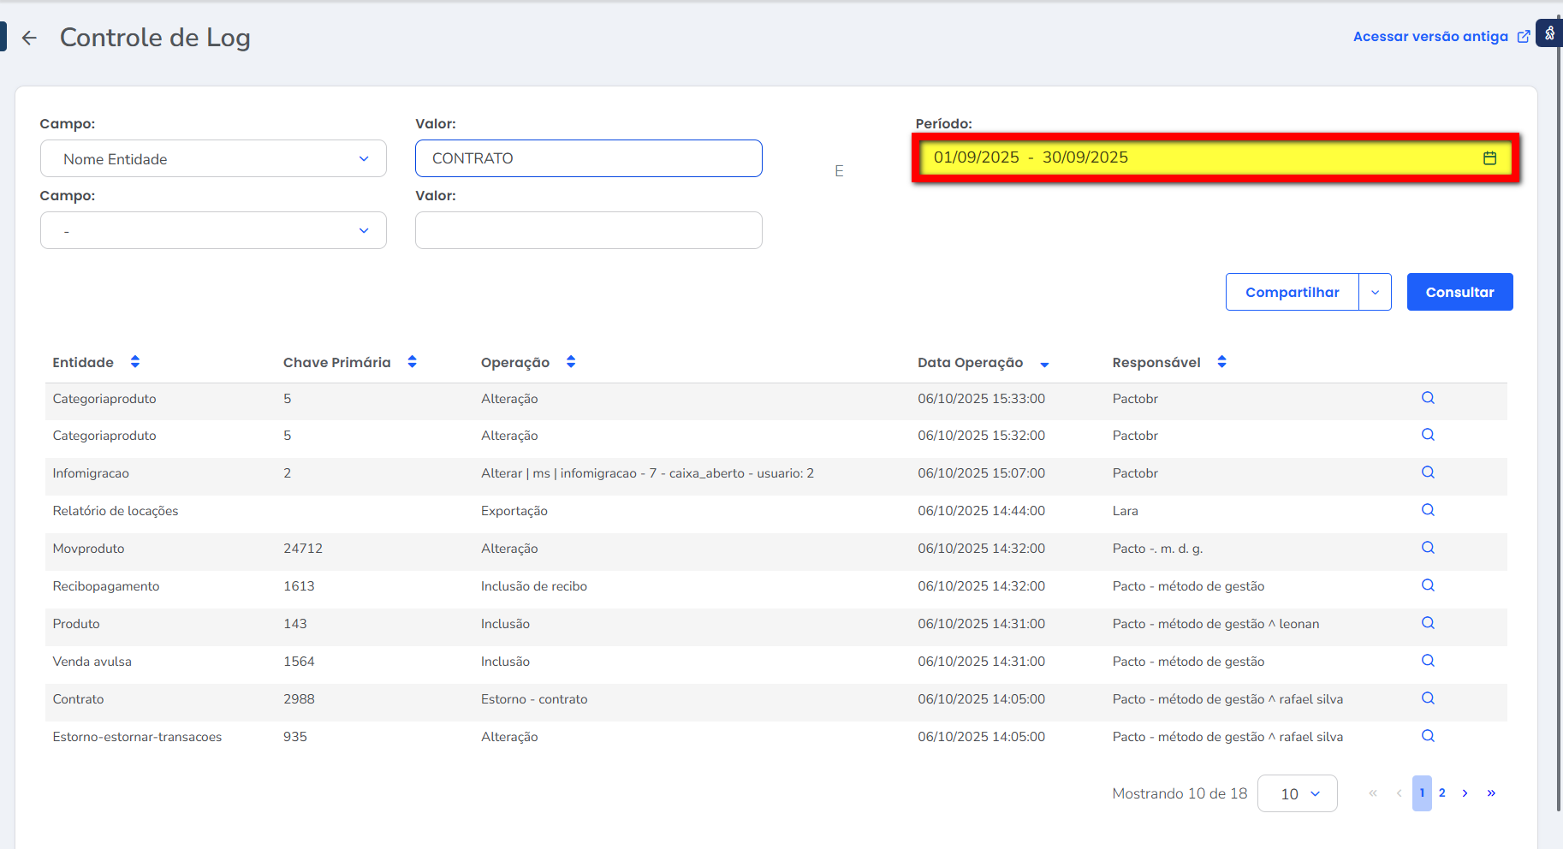
Task: View details of Relatório de locações log
Action: tap(1428, 510)
